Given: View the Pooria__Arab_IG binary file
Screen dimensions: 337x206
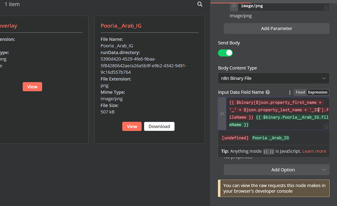Looking at the screenshot, I should click(132, 126).
